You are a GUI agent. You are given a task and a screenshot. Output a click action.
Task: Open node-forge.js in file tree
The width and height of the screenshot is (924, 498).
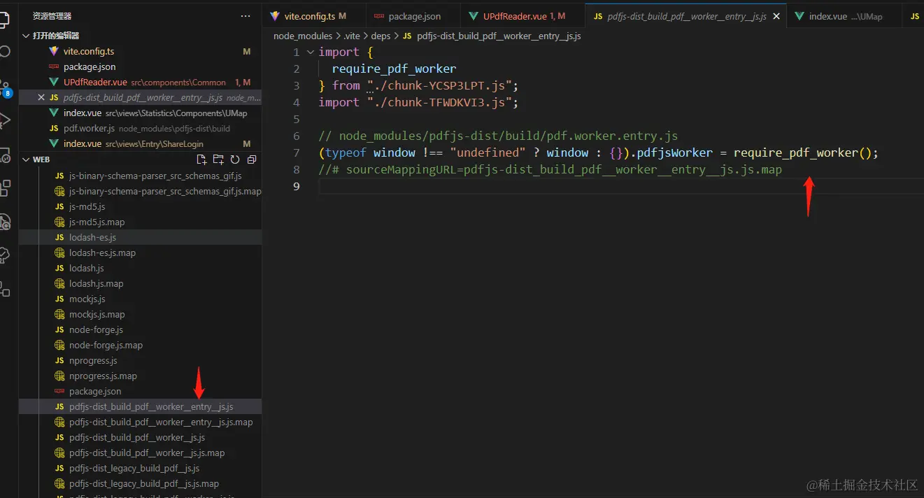(x=140, y=329)
